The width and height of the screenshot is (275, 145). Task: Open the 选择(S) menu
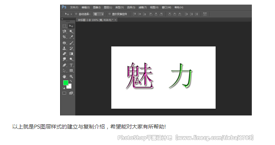pos(131,7)
